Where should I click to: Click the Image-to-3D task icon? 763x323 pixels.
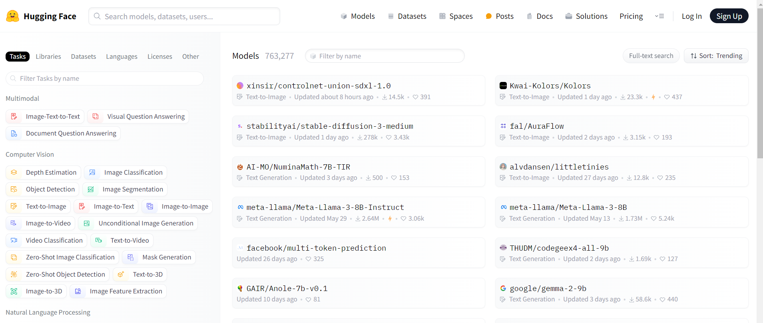[14, 291]
